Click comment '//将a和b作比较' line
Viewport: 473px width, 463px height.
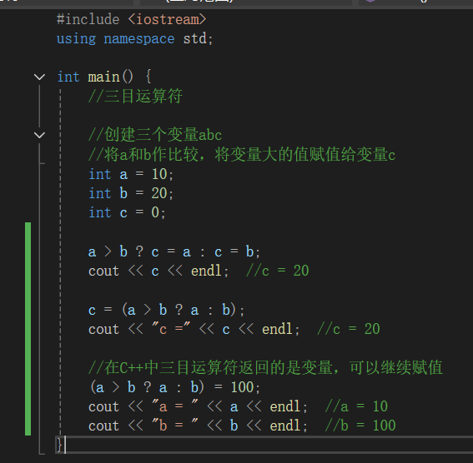coord(242,154)
